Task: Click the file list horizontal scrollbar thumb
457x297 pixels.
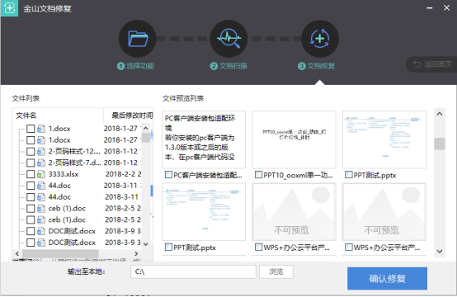Action: tap(60, 253)
